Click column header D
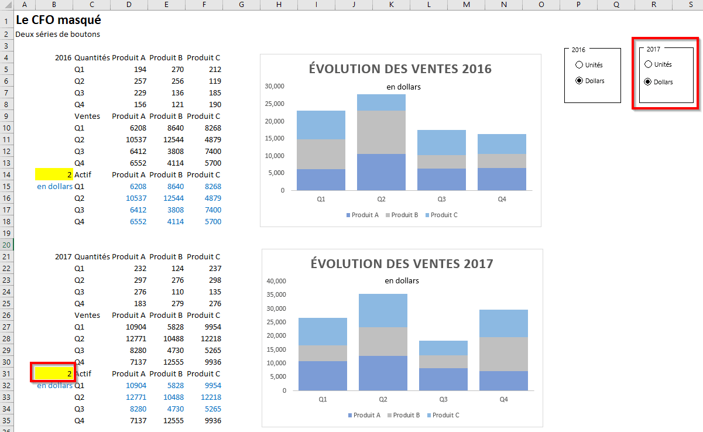The image size is (703, 432). [129, 5]
